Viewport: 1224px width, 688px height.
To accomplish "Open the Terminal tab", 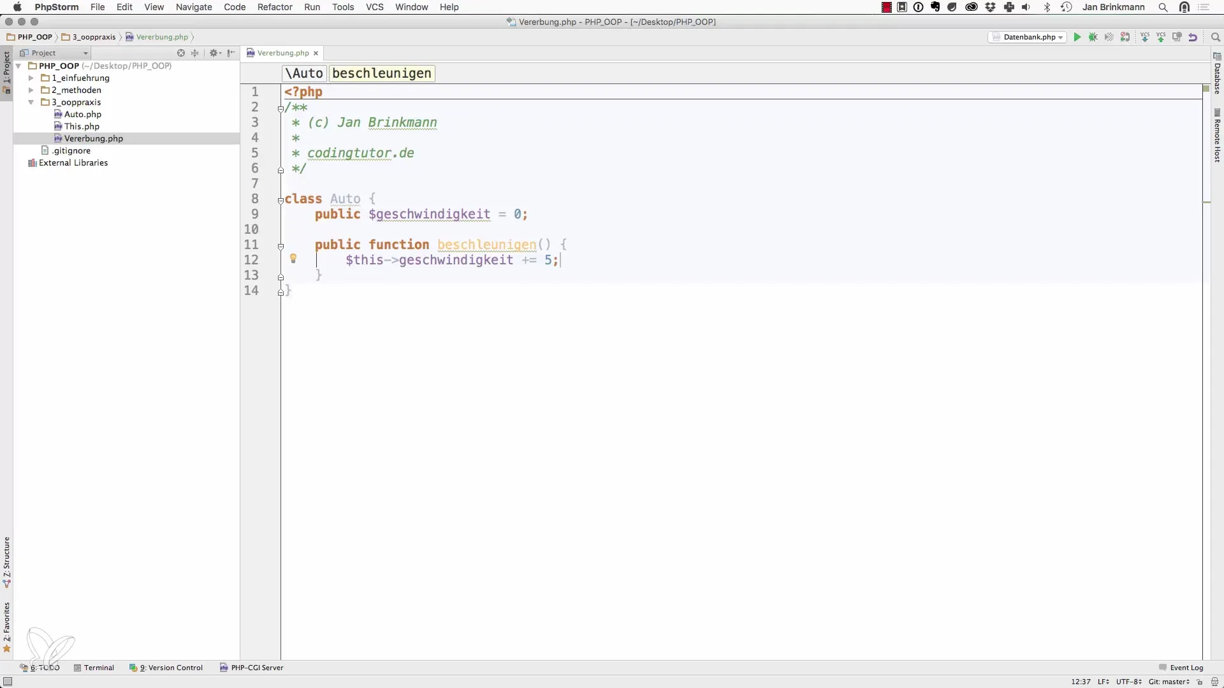I will [x=94, y=668].
